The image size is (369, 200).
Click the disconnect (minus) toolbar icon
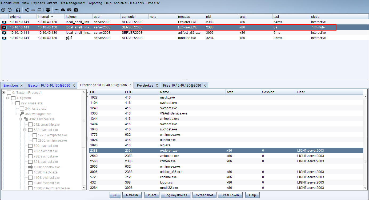tap(10, 10)
